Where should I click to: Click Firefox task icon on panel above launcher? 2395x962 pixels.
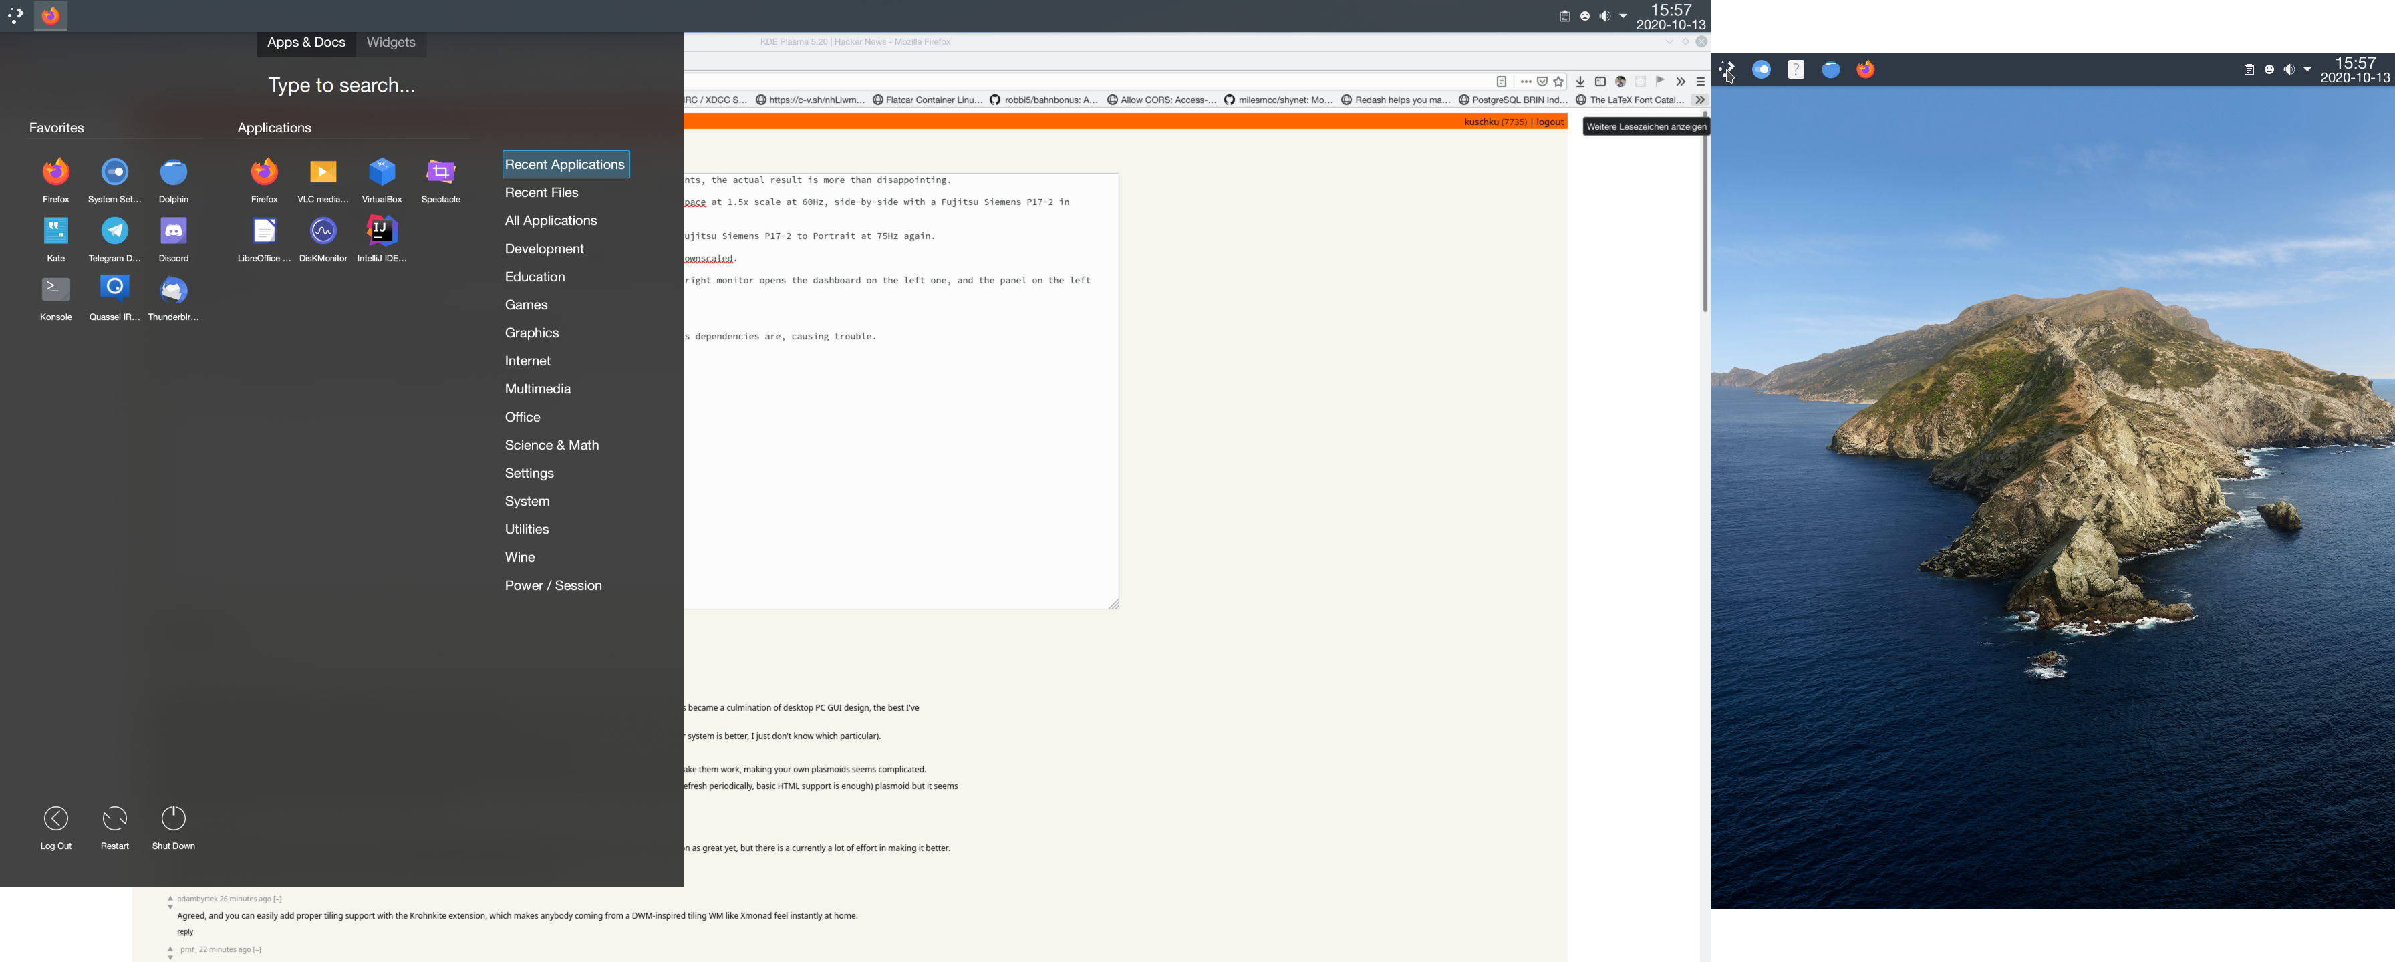51,16
